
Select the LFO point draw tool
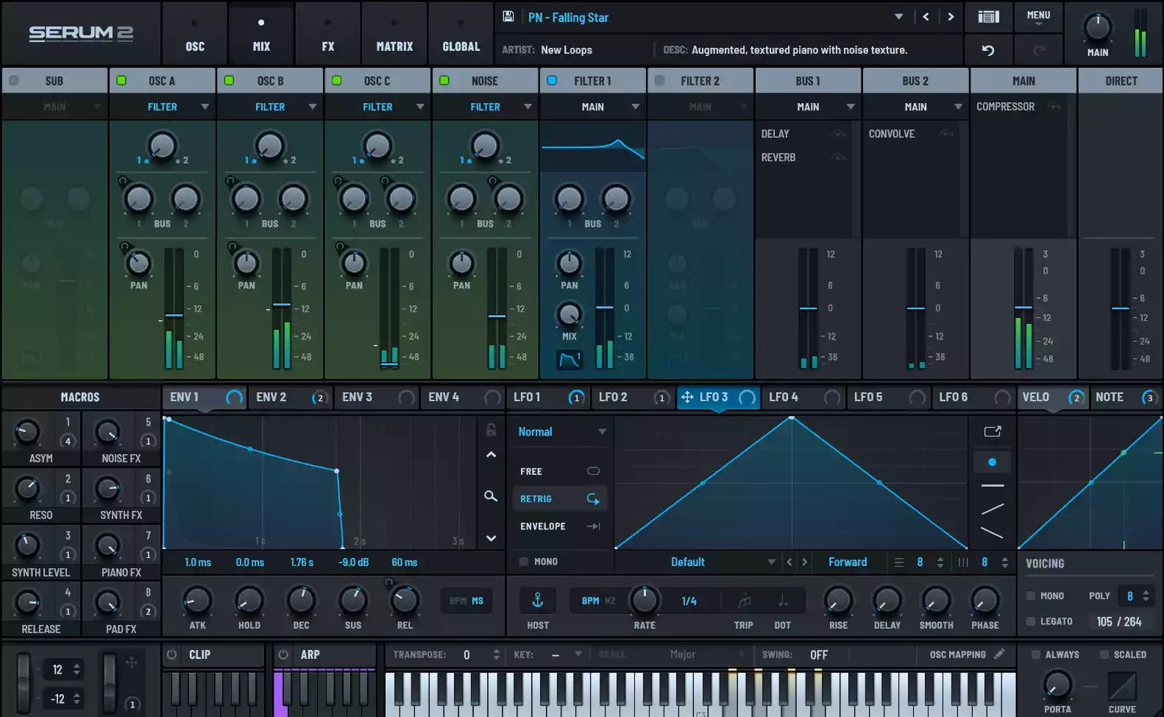pos(992,462)
